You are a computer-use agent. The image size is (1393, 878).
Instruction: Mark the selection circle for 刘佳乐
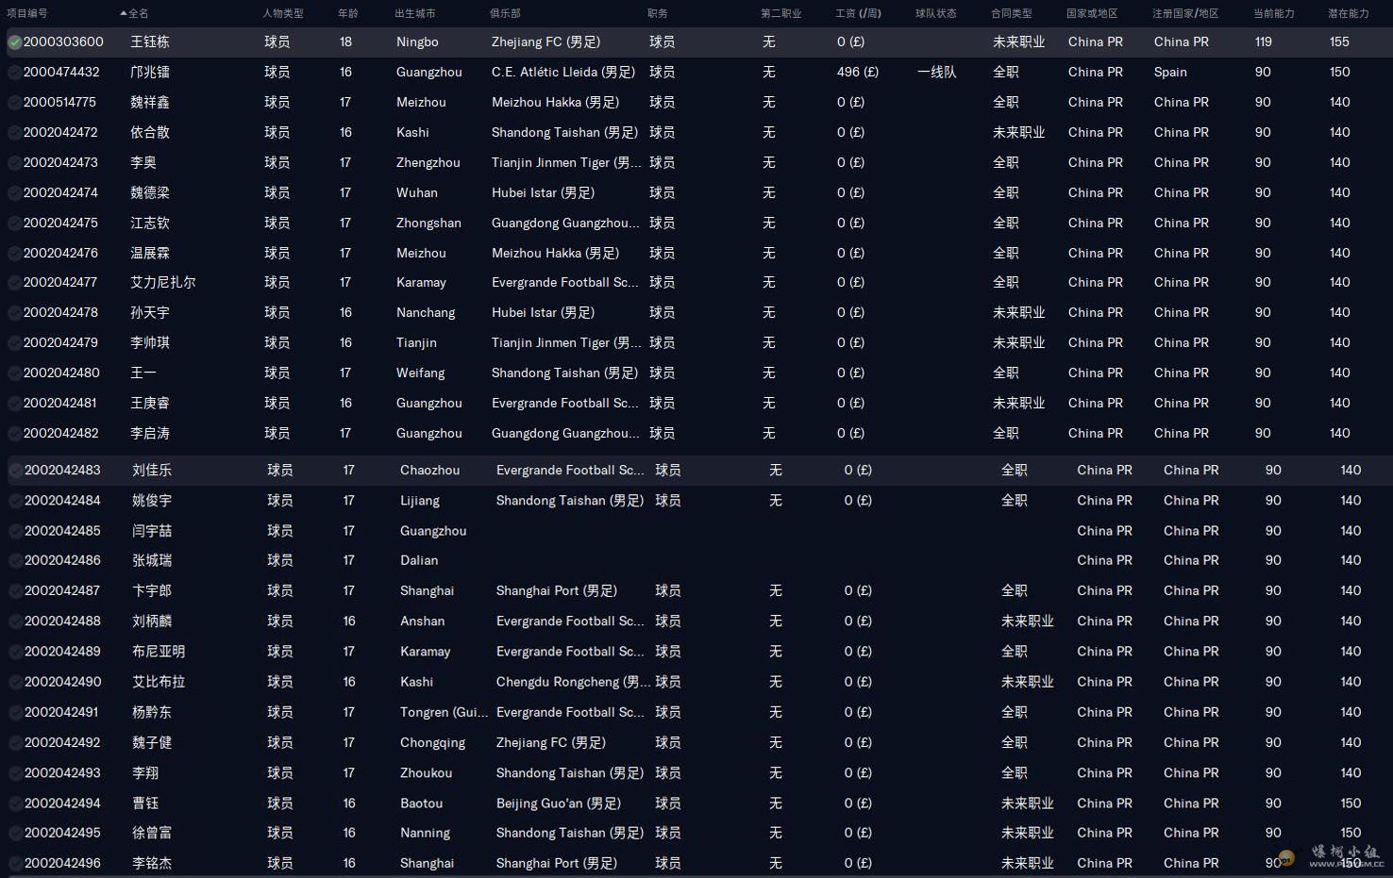click(x=15, y=471)
